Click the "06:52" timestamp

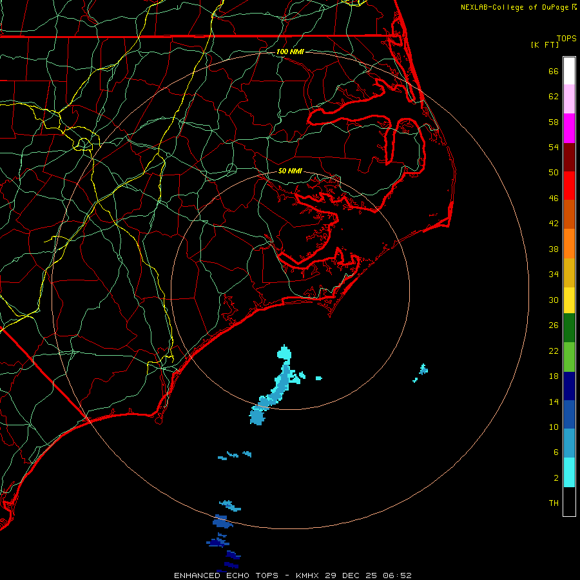click(x=397, y=575)
